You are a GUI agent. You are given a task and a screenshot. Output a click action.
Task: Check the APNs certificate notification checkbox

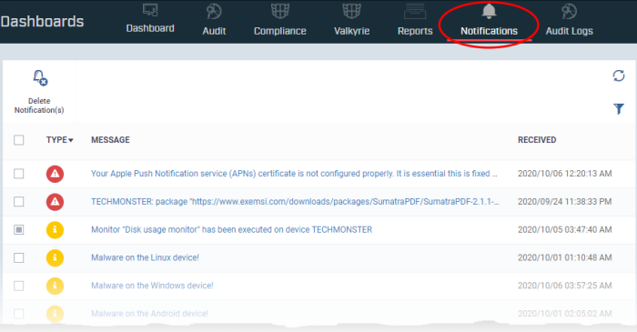tap(19, 174)
